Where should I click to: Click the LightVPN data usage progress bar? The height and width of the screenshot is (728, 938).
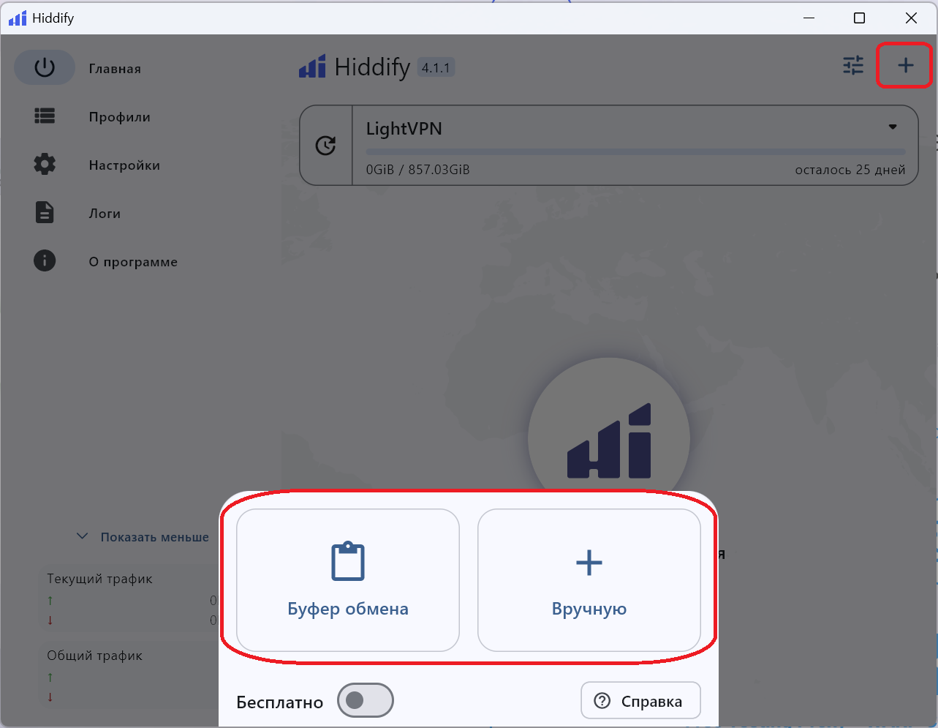[x=635, y=152]
